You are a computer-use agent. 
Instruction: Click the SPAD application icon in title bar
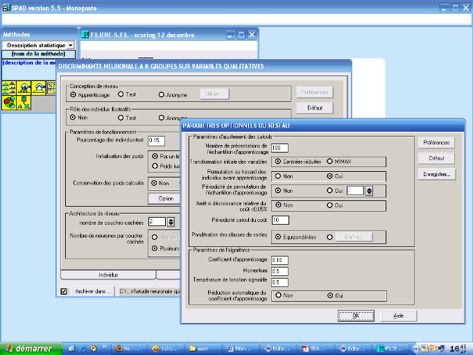[6, 8]
